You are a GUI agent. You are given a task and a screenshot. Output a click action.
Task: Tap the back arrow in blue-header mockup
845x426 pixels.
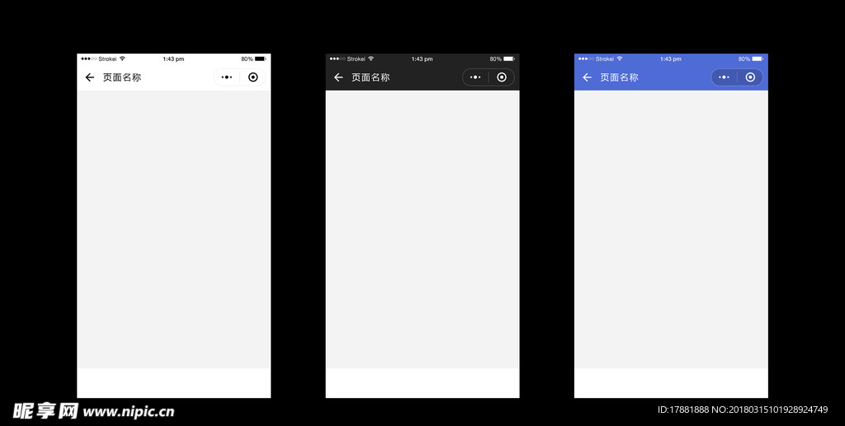pos(587,77)
